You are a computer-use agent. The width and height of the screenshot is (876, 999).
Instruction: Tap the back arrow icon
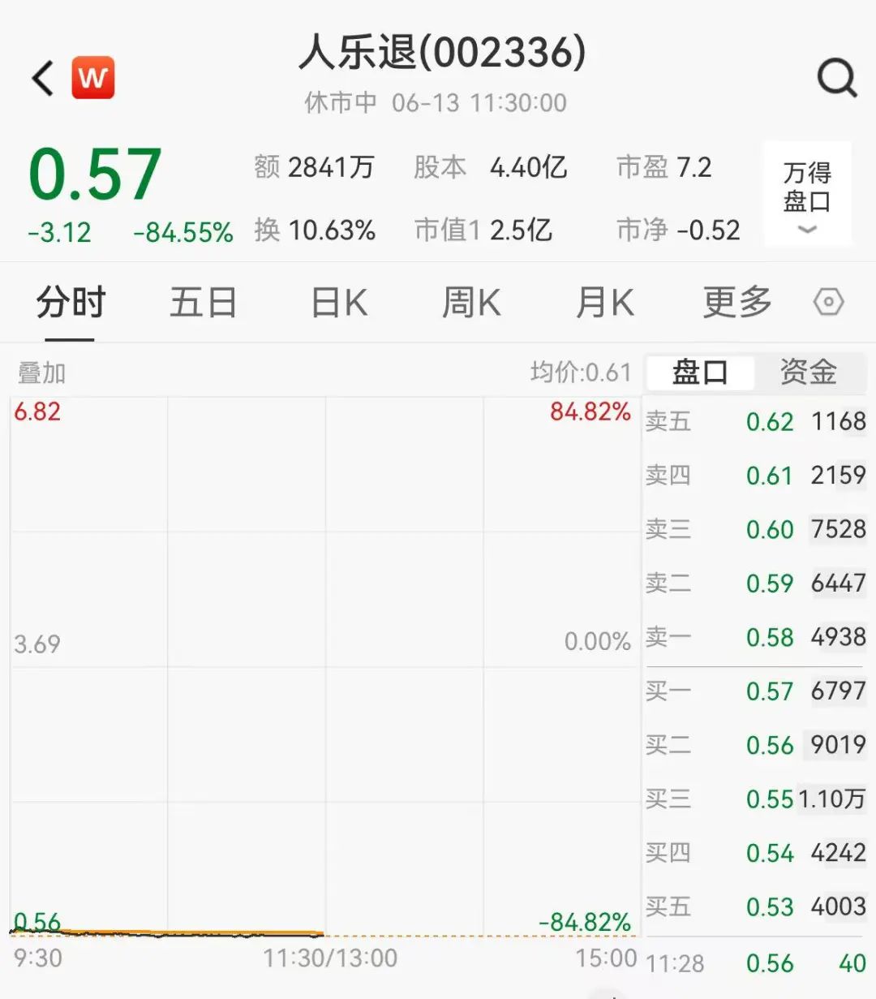tap(42, 79)
